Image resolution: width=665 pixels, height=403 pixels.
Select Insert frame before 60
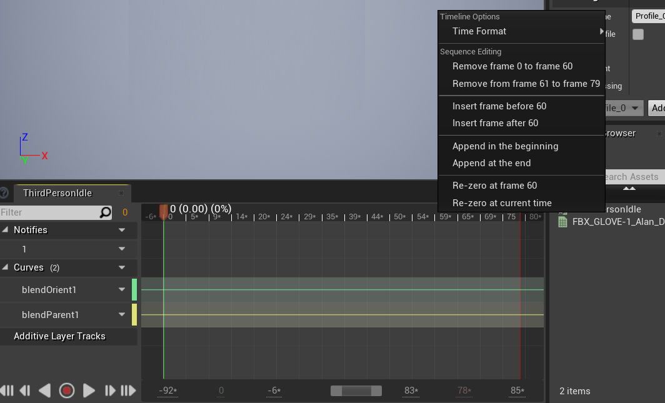pos(521,106)
